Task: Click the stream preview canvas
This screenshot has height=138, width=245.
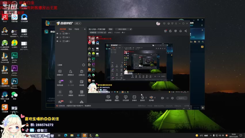Action: (138, 64)
